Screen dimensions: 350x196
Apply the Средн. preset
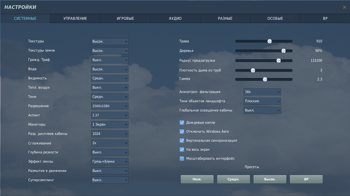click(233, 179)
